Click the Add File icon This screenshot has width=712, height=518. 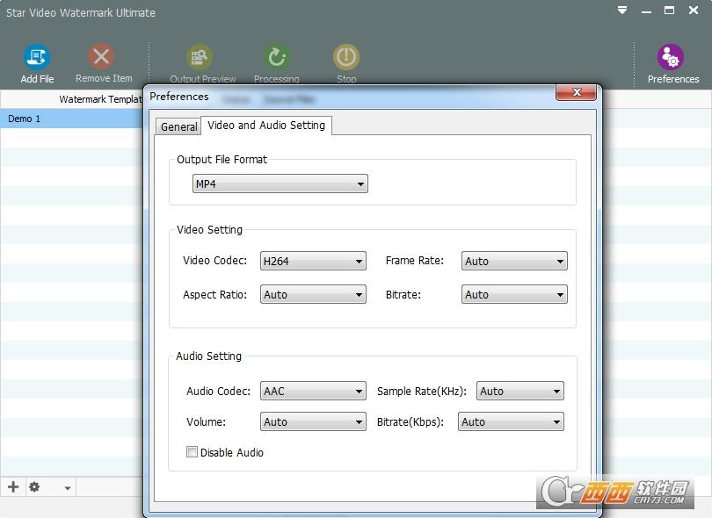point(37,57)
